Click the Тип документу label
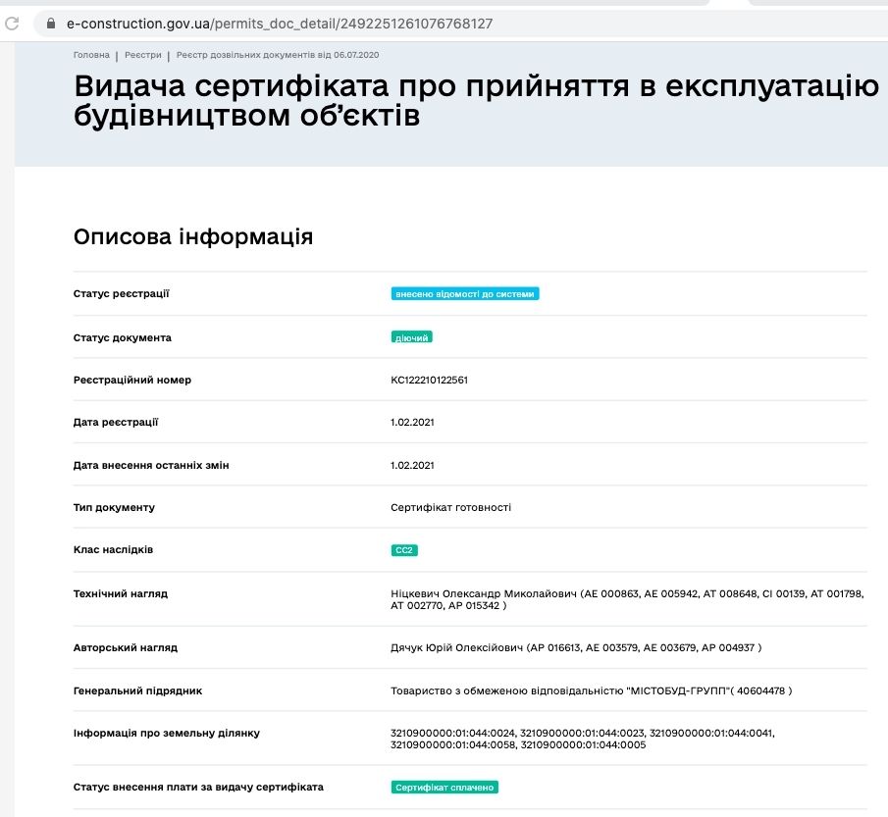 pos(114,507)
